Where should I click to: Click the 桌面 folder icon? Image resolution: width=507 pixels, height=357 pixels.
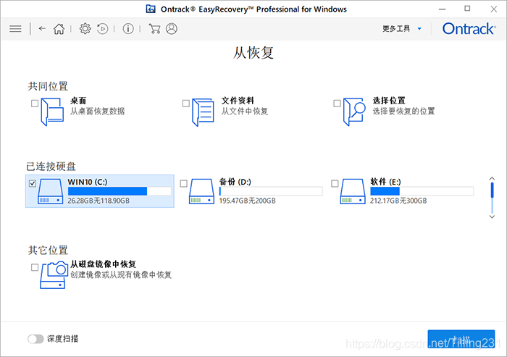tap(52, 112)
